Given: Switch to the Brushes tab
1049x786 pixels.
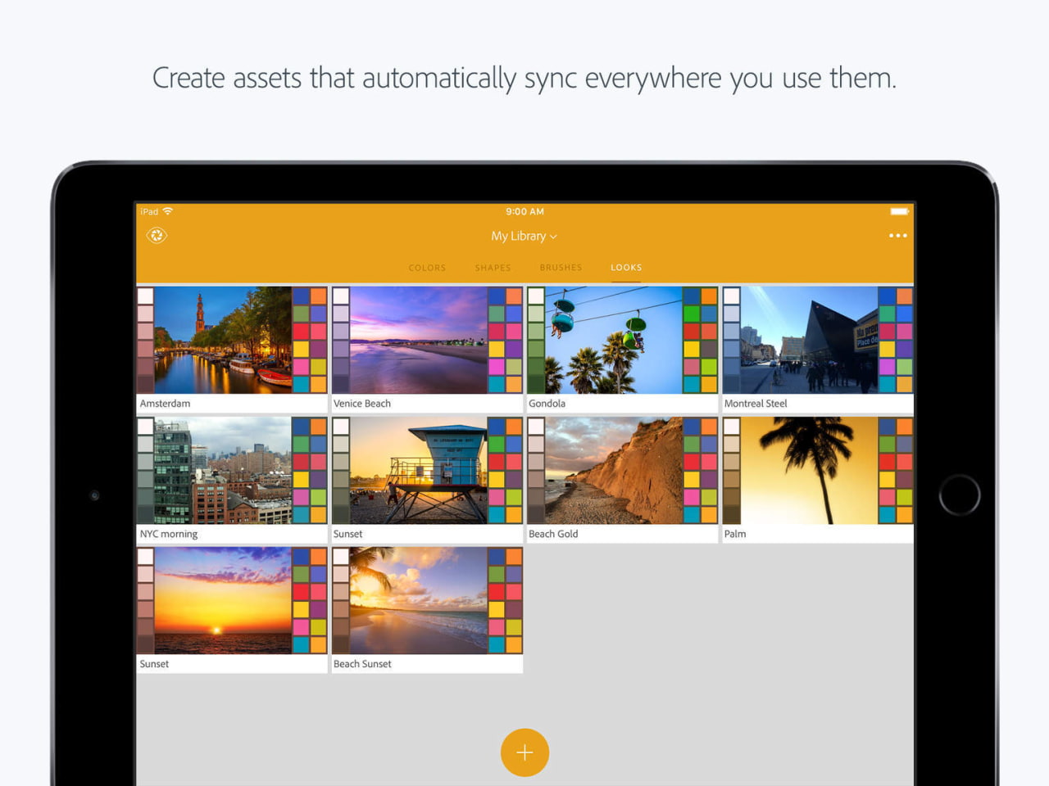Looking at the screenshot, I should [561, 268].
